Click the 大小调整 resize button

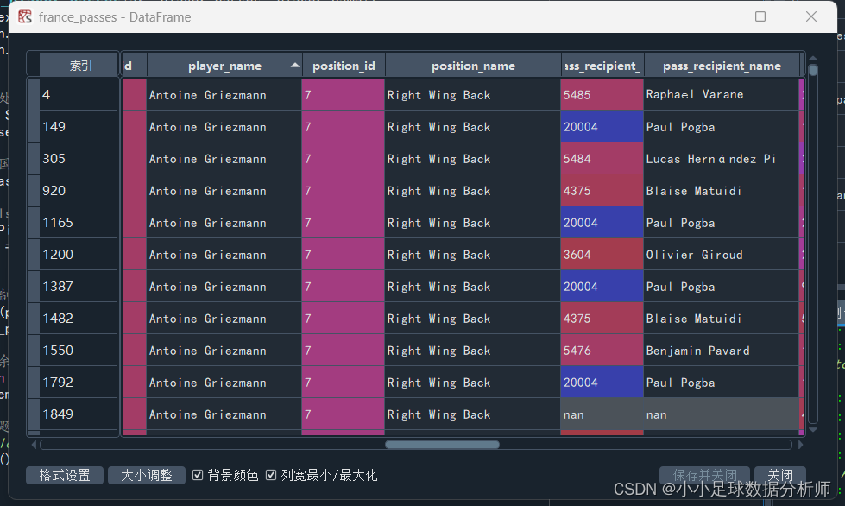tap(147, 475)
